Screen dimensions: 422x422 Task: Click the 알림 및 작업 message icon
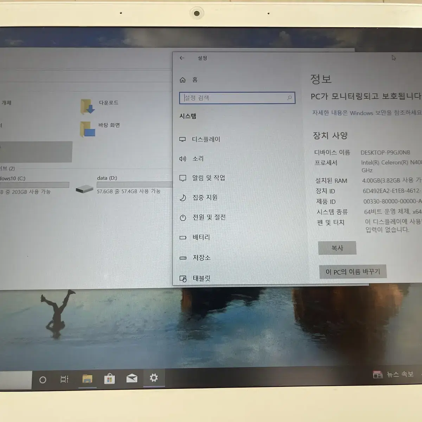pyautogui.click(x=183, y=178)
